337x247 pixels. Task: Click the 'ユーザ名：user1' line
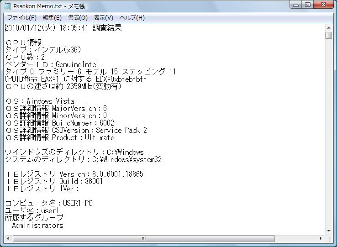click(x=32, y=210)
